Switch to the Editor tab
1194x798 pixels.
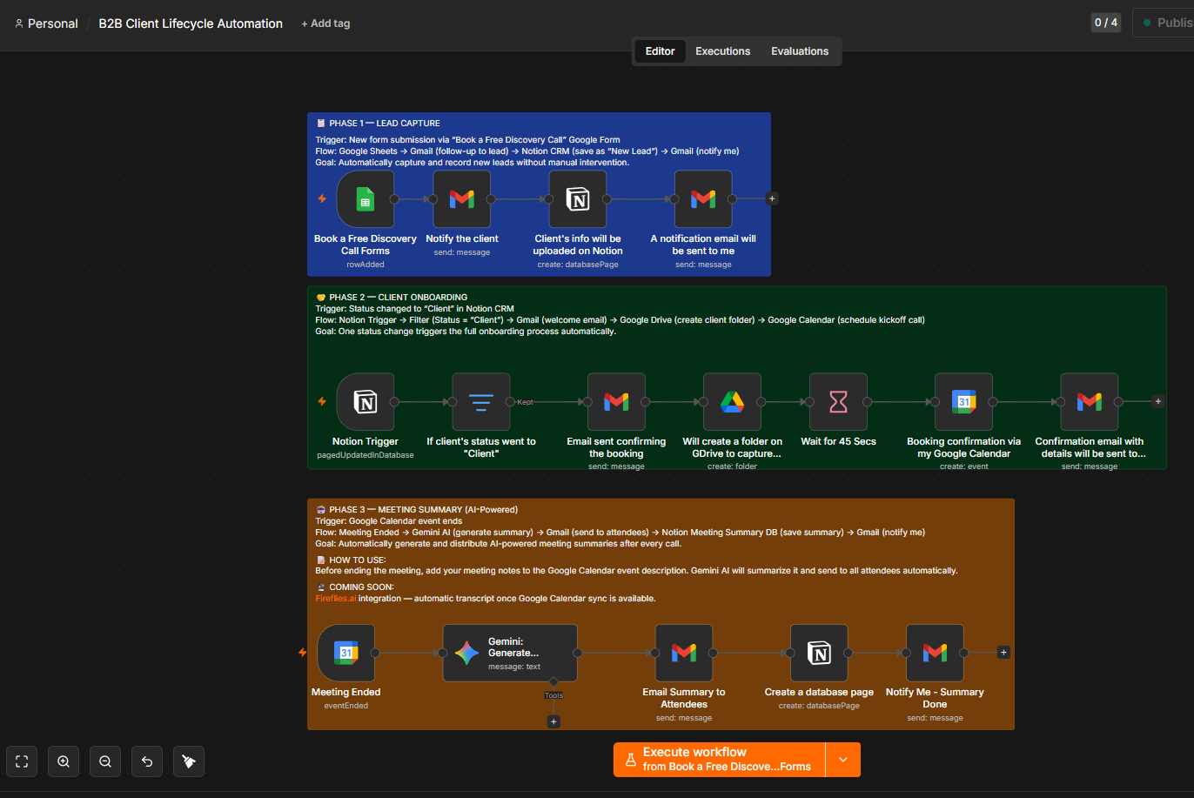click(660, 51)
